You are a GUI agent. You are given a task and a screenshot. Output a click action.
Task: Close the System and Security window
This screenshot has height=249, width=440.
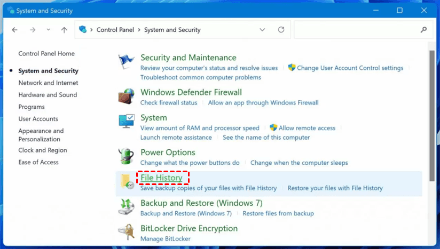pos(424,10)
